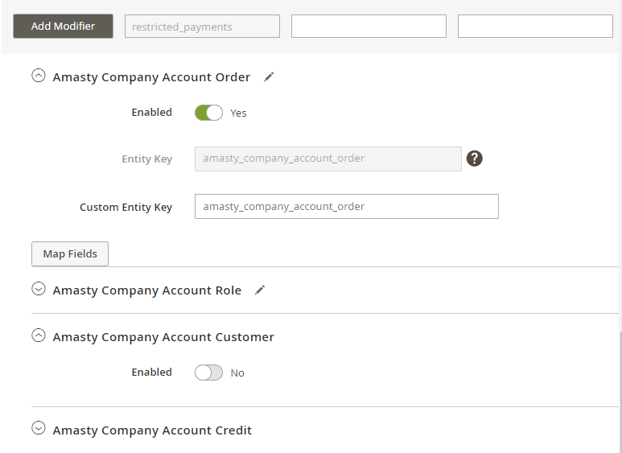Click the empty rightmost modifier input box
Image resolution: width=622 pixels, height=453 pixels.
536,27
